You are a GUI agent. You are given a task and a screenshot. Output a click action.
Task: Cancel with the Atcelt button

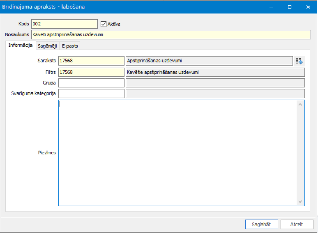296,224
